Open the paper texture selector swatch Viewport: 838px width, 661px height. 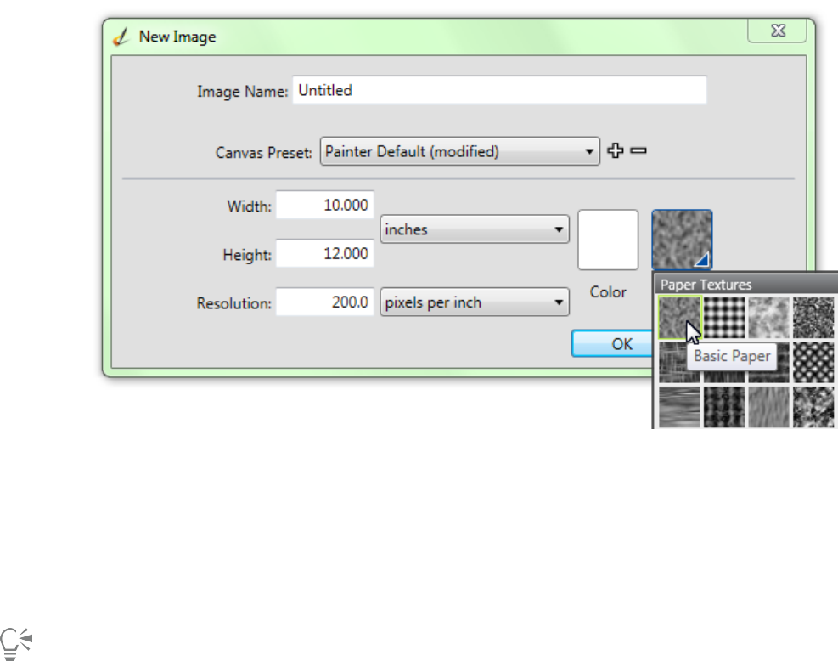click(682, 240)
